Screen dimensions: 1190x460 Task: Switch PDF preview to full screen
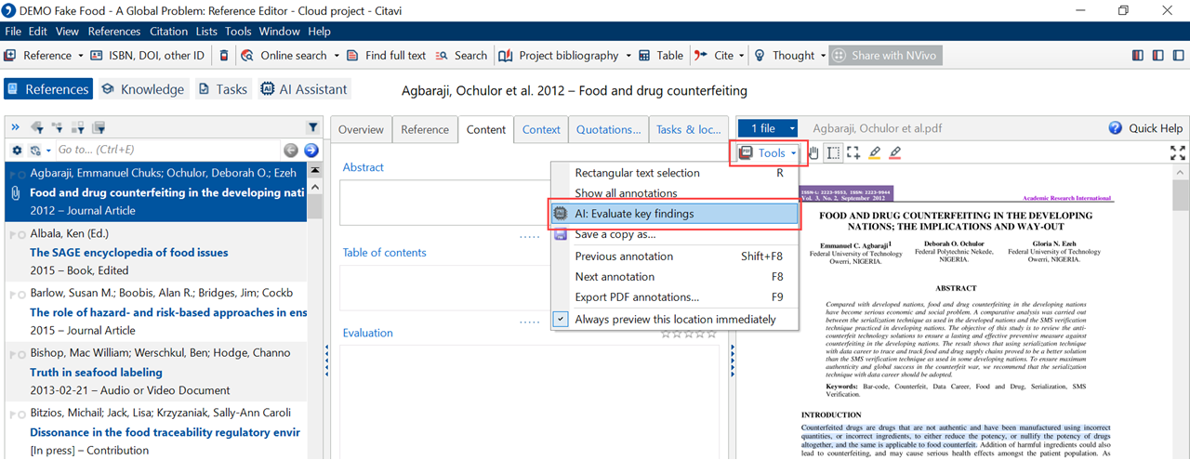1177,153
